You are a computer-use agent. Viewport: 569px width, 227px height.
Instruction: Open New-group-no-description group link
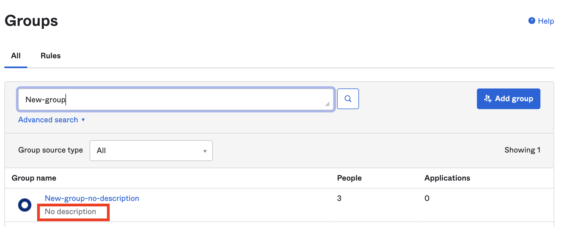pyautogui.click(x=92, y=198)
